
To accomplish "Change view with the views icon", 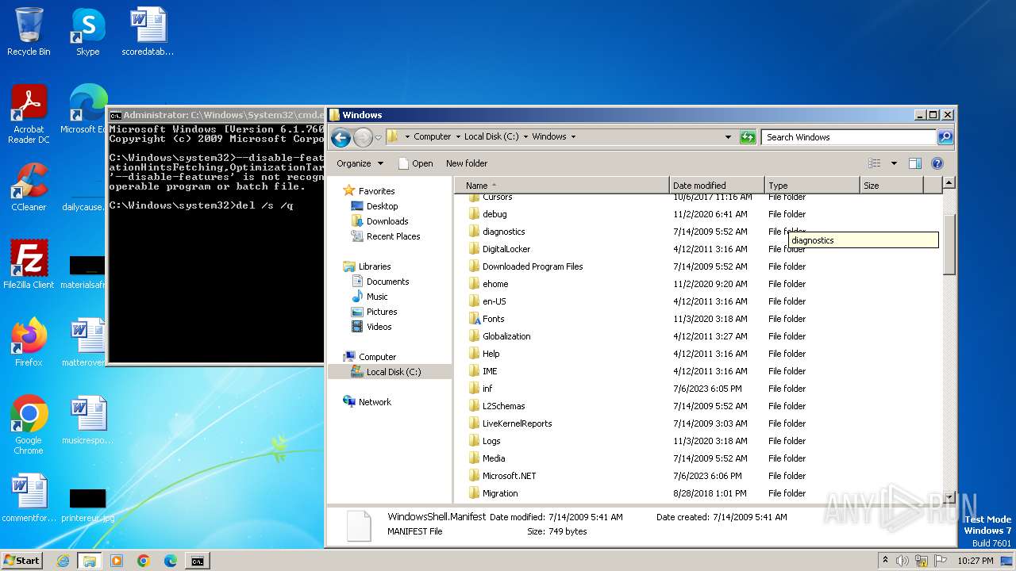I will click(874, 163).
